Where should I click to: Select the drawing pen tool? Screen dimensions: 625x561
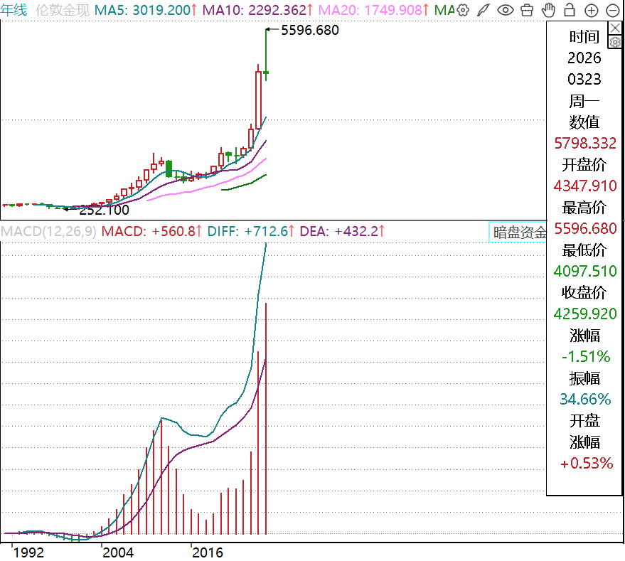484,10
